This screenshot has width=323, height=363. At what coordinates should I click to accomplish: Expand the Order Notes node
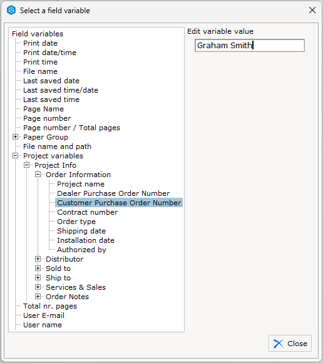pos(38,297)
